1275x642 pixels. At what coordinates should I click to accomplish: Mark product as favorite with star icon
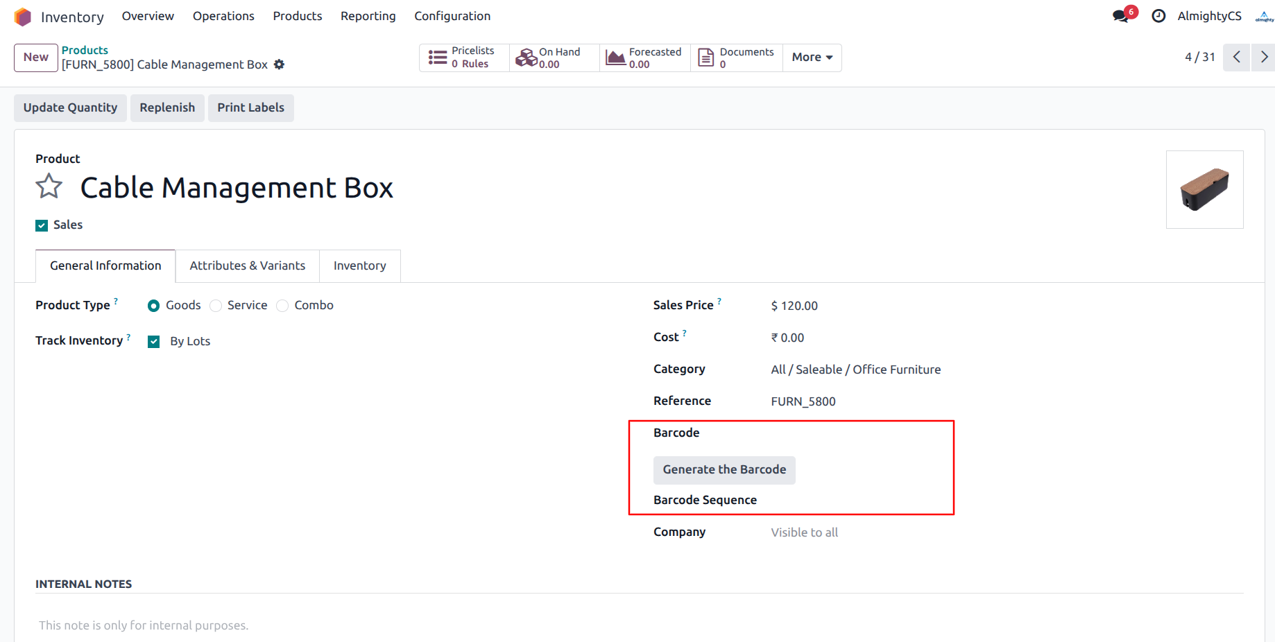click(x=49, y=187)
